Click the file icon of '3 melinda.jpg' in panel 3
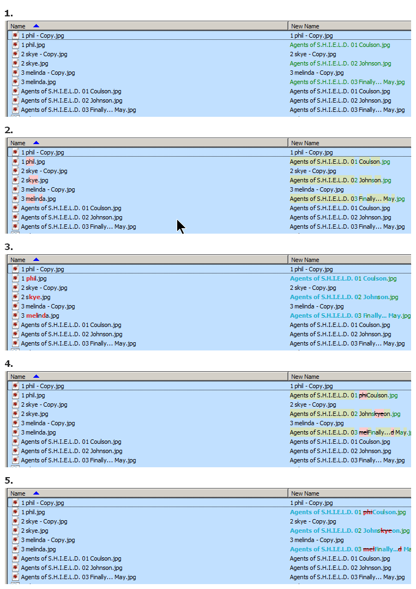The image size is (416, 589). (15, 316)
